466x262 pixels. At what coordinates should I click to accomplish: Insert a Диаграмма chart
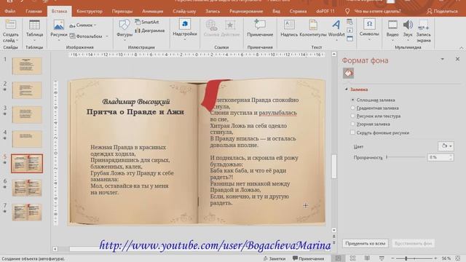pos(149,31)
